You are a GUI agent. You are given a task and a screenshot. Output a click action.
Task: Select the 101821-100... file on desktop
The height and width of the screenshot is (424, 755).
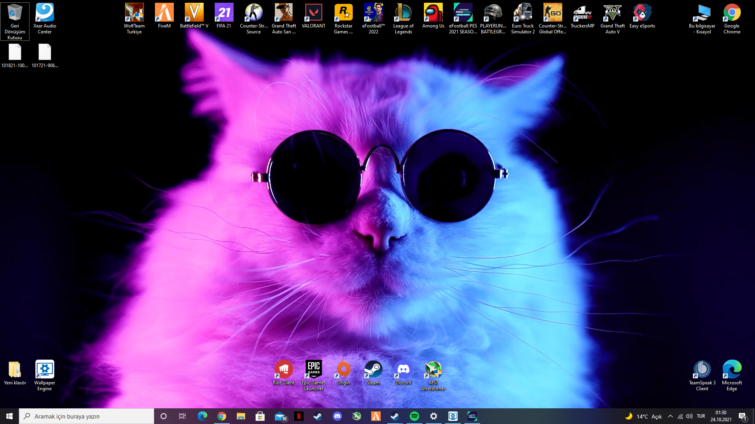pos(15,55)
